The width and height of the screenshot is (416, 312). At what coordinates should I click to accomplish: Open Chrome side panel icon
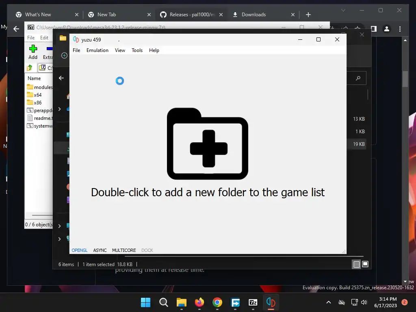374,29
